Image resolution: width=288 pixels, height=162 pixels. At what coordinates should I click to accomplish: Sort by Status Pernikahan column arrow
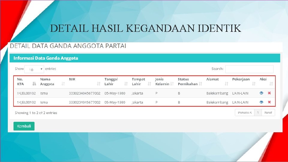pos(200,84)
